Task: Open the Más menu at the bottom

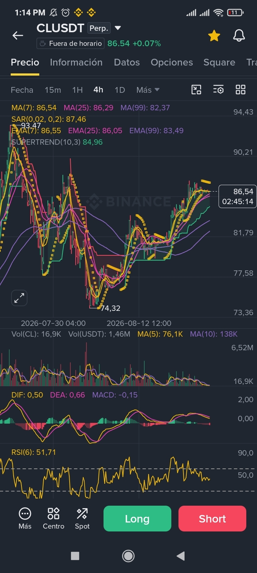Action: coord(25,518)
